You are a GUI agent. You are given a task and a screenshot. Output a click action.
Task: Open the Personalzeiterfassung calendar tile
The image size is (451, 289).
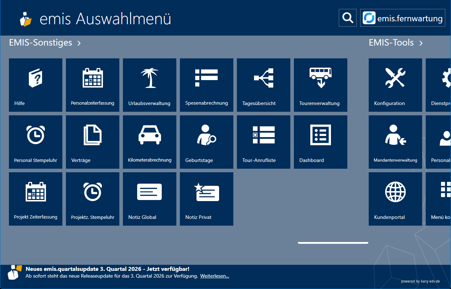click(93, 85)
